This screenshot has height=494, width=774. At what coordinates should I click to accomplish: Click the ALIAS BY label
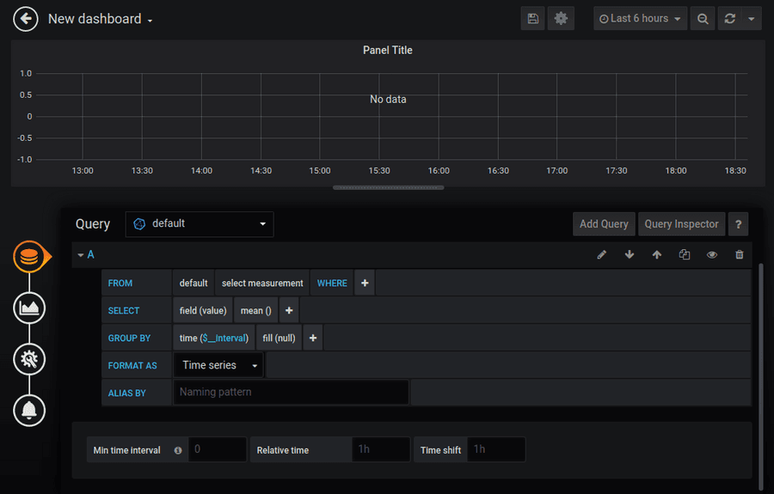pyautogui.click(x=127, y=393)
